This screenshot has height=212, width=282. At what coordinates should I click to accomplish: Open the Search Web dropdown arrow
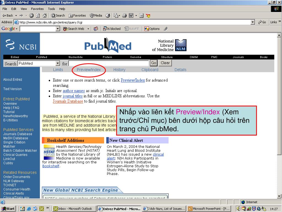click(x=88, y=29)
